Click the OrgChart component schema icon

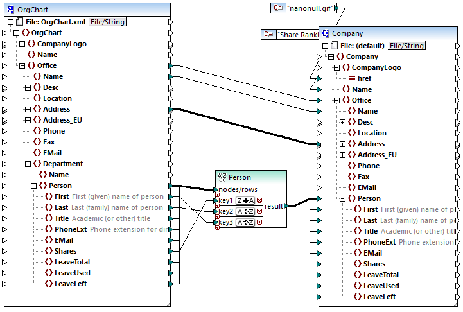10,10
